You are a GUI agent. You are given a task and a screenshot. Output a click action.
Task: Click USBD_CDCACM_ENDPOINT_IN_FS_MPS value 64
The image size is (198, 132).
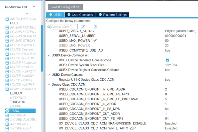coord(167,109)
